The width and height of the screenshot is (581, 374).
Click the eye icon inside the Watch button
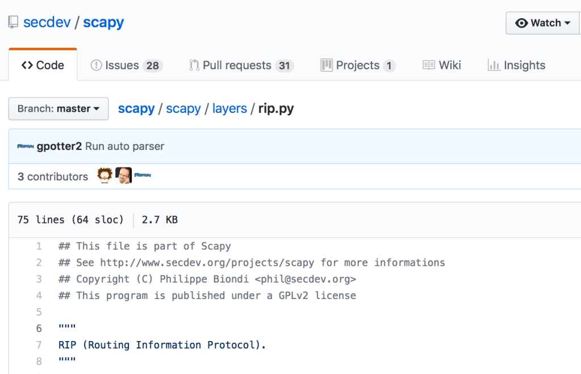pyautogui.click(x=521, y=23)
